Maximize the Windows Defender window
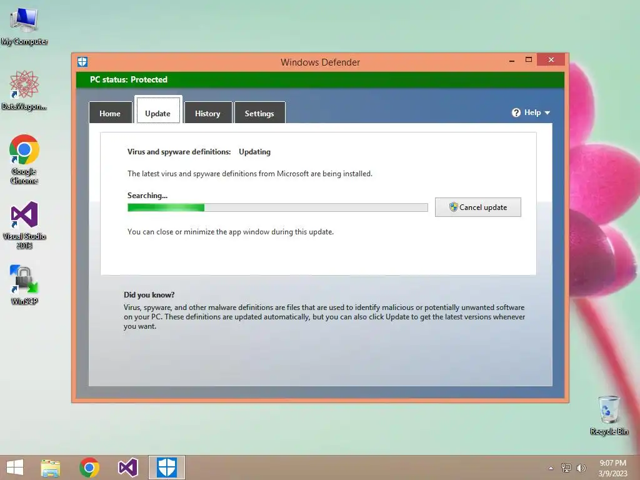 pyautogui.click(x=529, y=60)
